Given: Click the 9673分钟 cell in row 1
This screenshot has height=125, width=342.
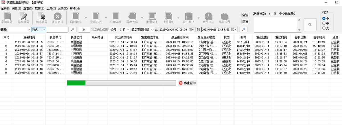Looking at the screenshot, I should 243,42.
